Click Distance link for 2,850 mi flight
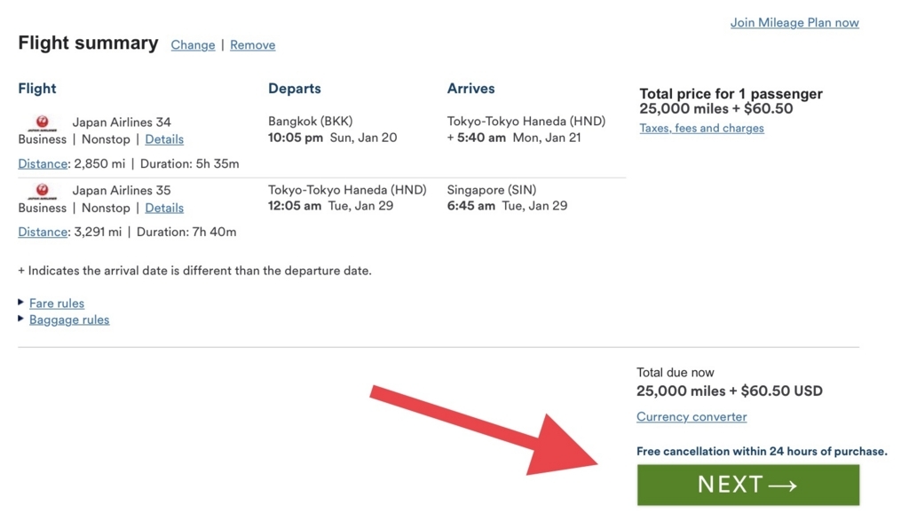Image resolution: width=909 pixels, height=513 pixels. point(43,164)
